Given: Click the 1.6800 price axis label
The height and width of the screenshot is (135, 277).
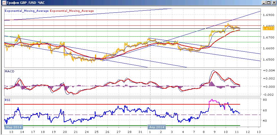Looking at the screenshot, I should tap(268, 26).
